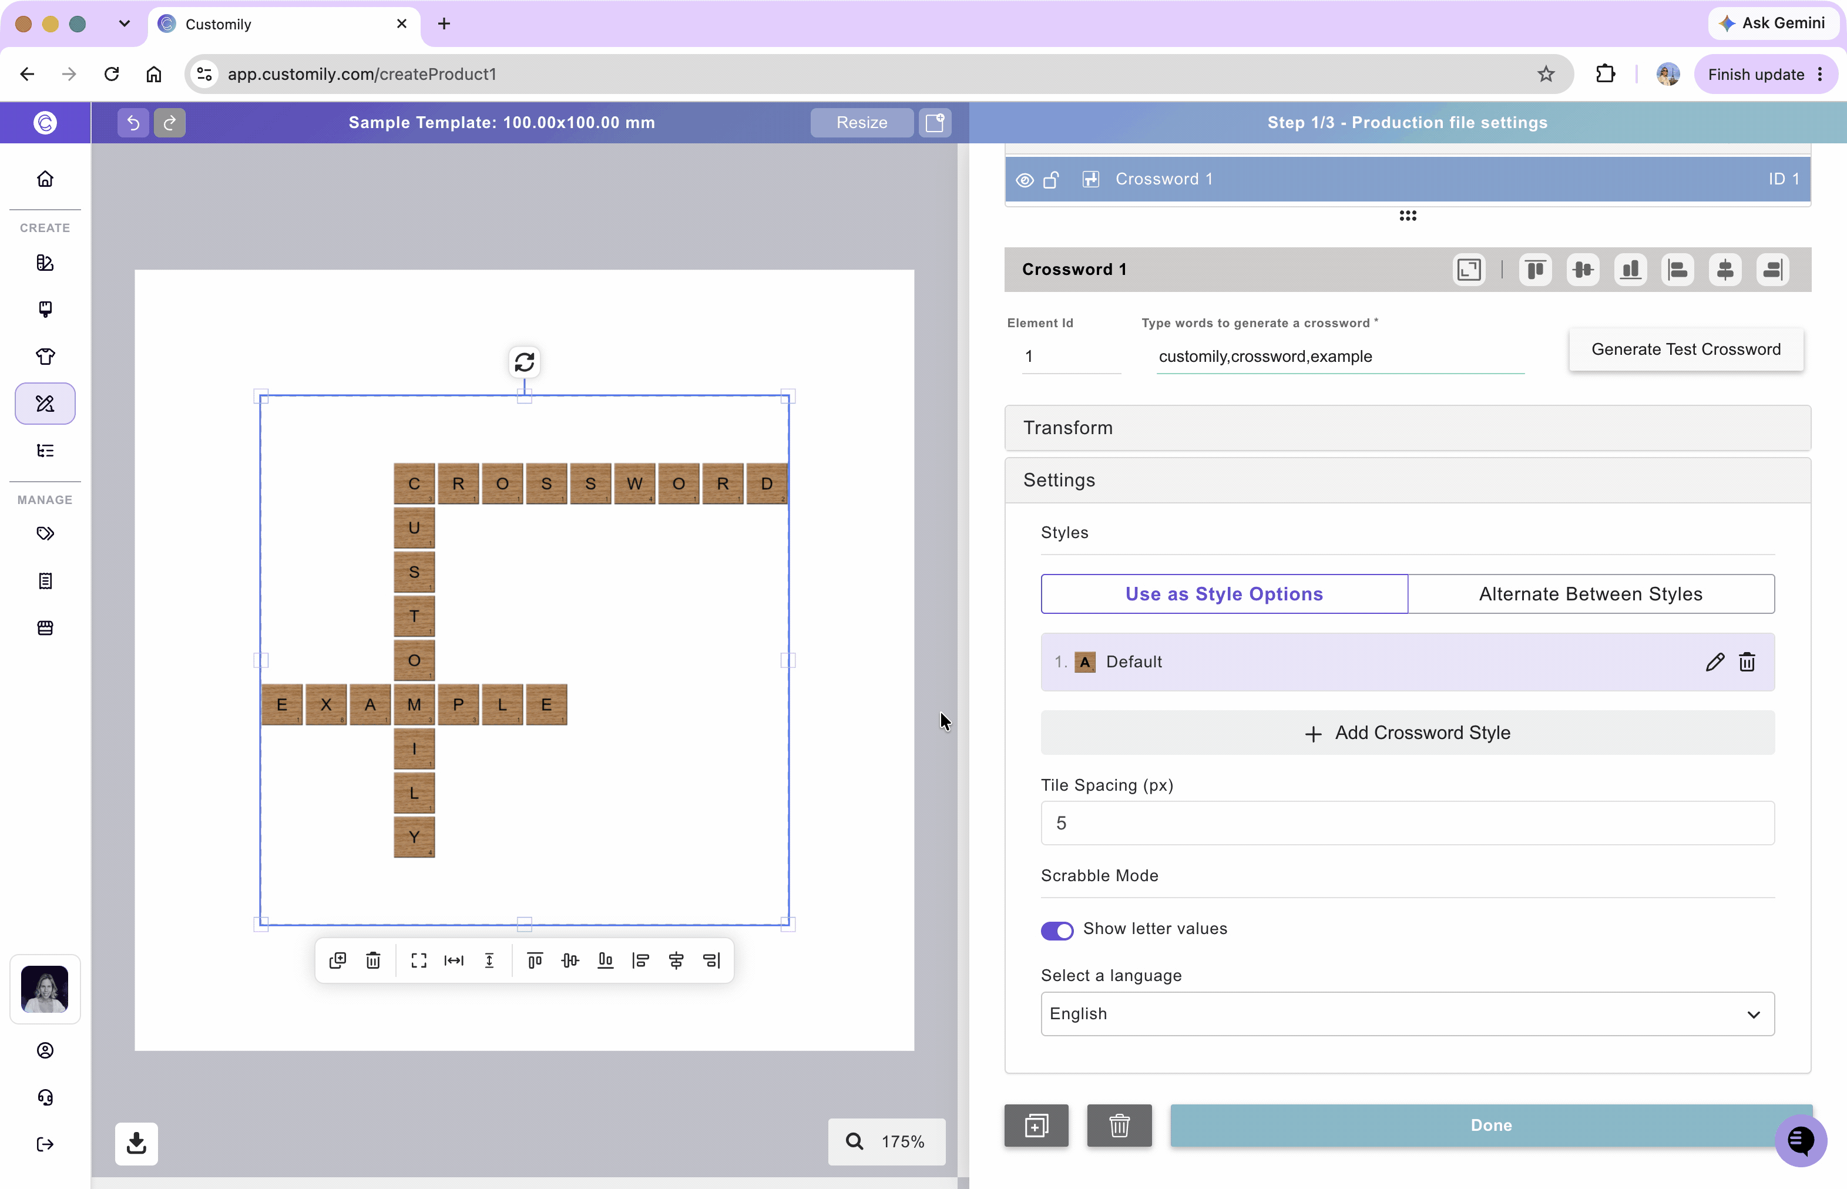Click the Done button
This screenshot has width=1847, height=1189.
[x=1491, y=1125]
